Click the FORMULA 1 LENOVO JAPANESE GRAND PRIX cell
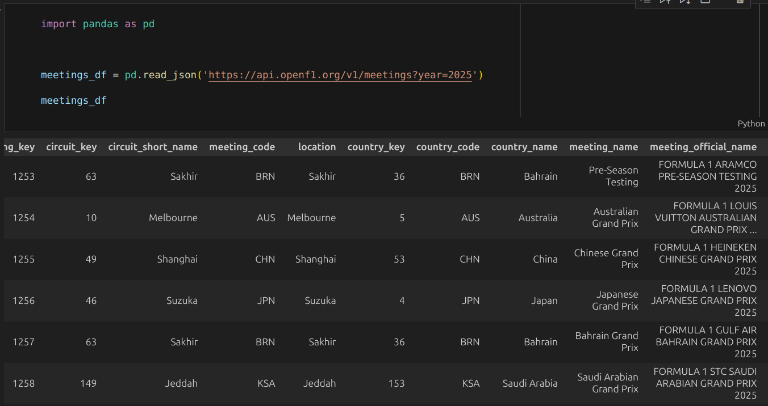The image size is (768, 406). click(704, 301)
